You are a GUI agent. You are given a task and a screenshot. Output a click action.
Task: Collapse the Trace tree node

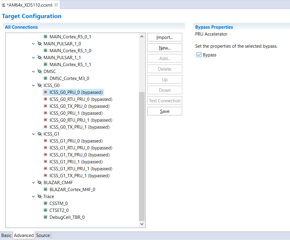coord(34,197)
